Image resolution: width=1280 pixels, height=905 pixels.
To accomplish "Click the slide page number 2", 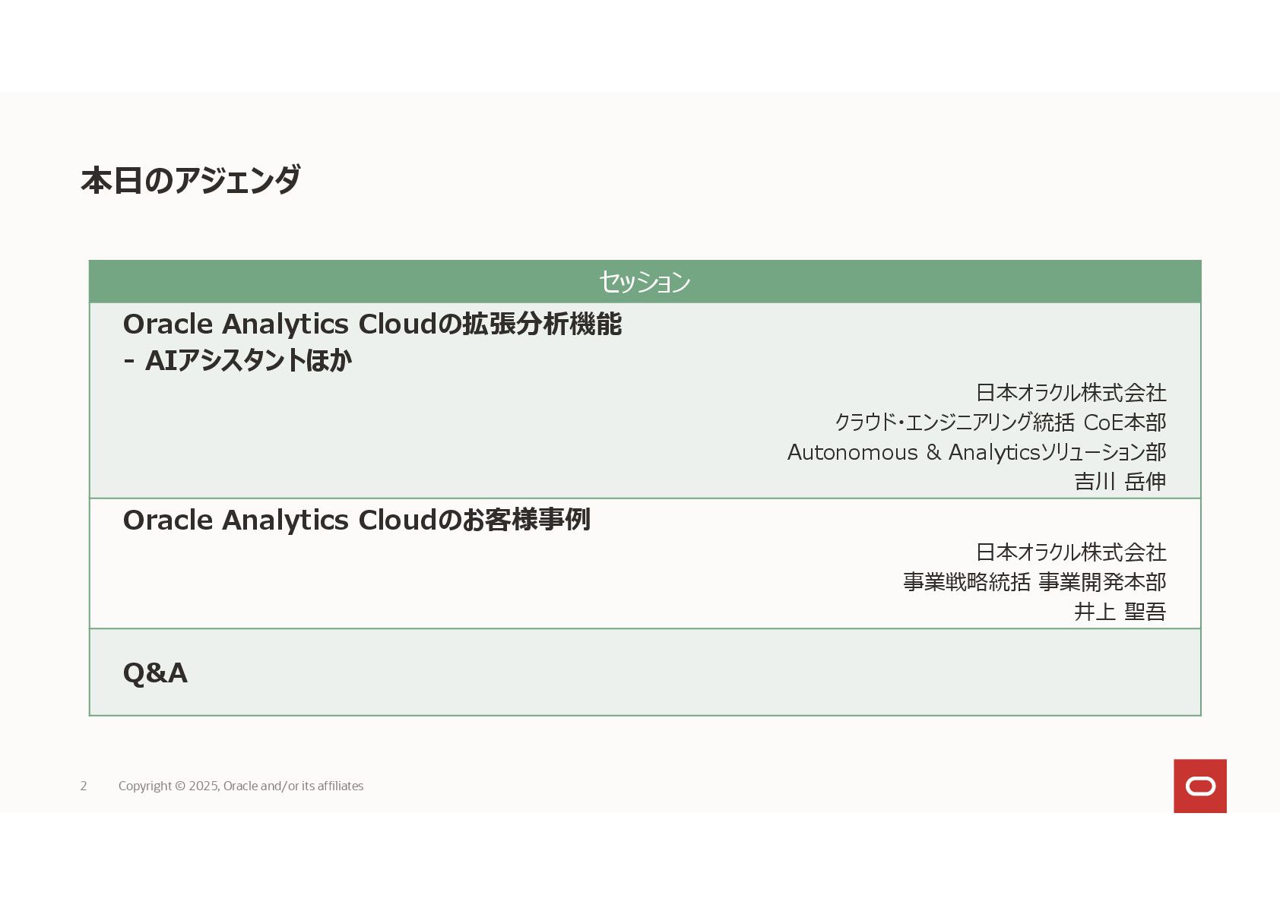I will click(84, 786).
